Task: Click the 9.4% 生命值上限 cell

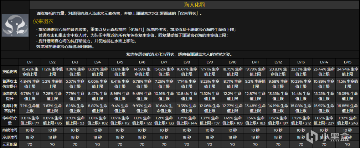Action: pyautogui.click(x=120, y=108)
